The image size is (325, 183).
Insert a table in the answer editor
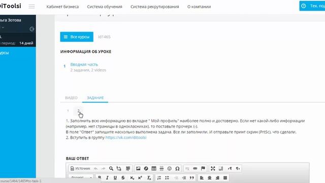154,168
